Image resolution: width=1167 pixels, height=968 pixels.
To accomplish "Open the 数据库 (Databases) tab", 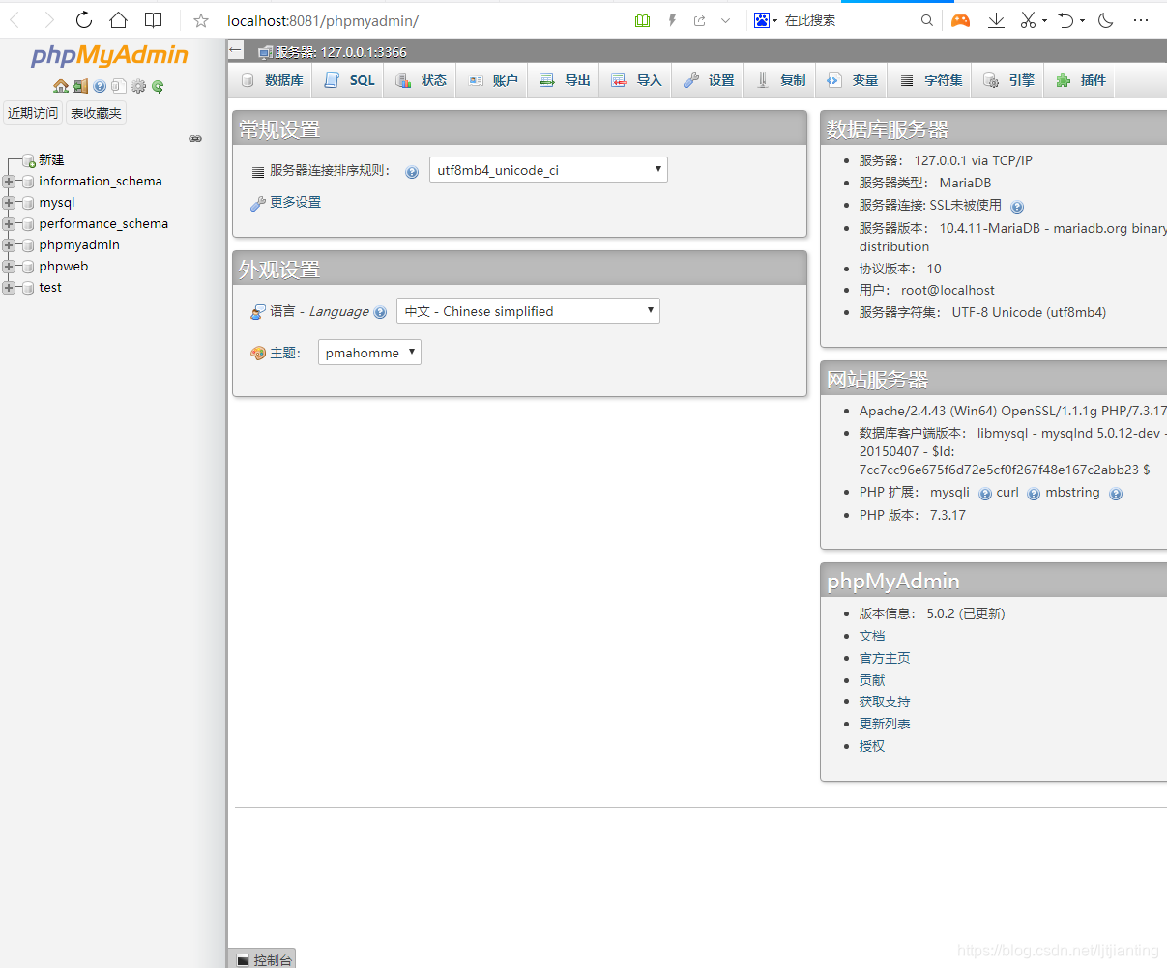I will [x=272, y=80].
